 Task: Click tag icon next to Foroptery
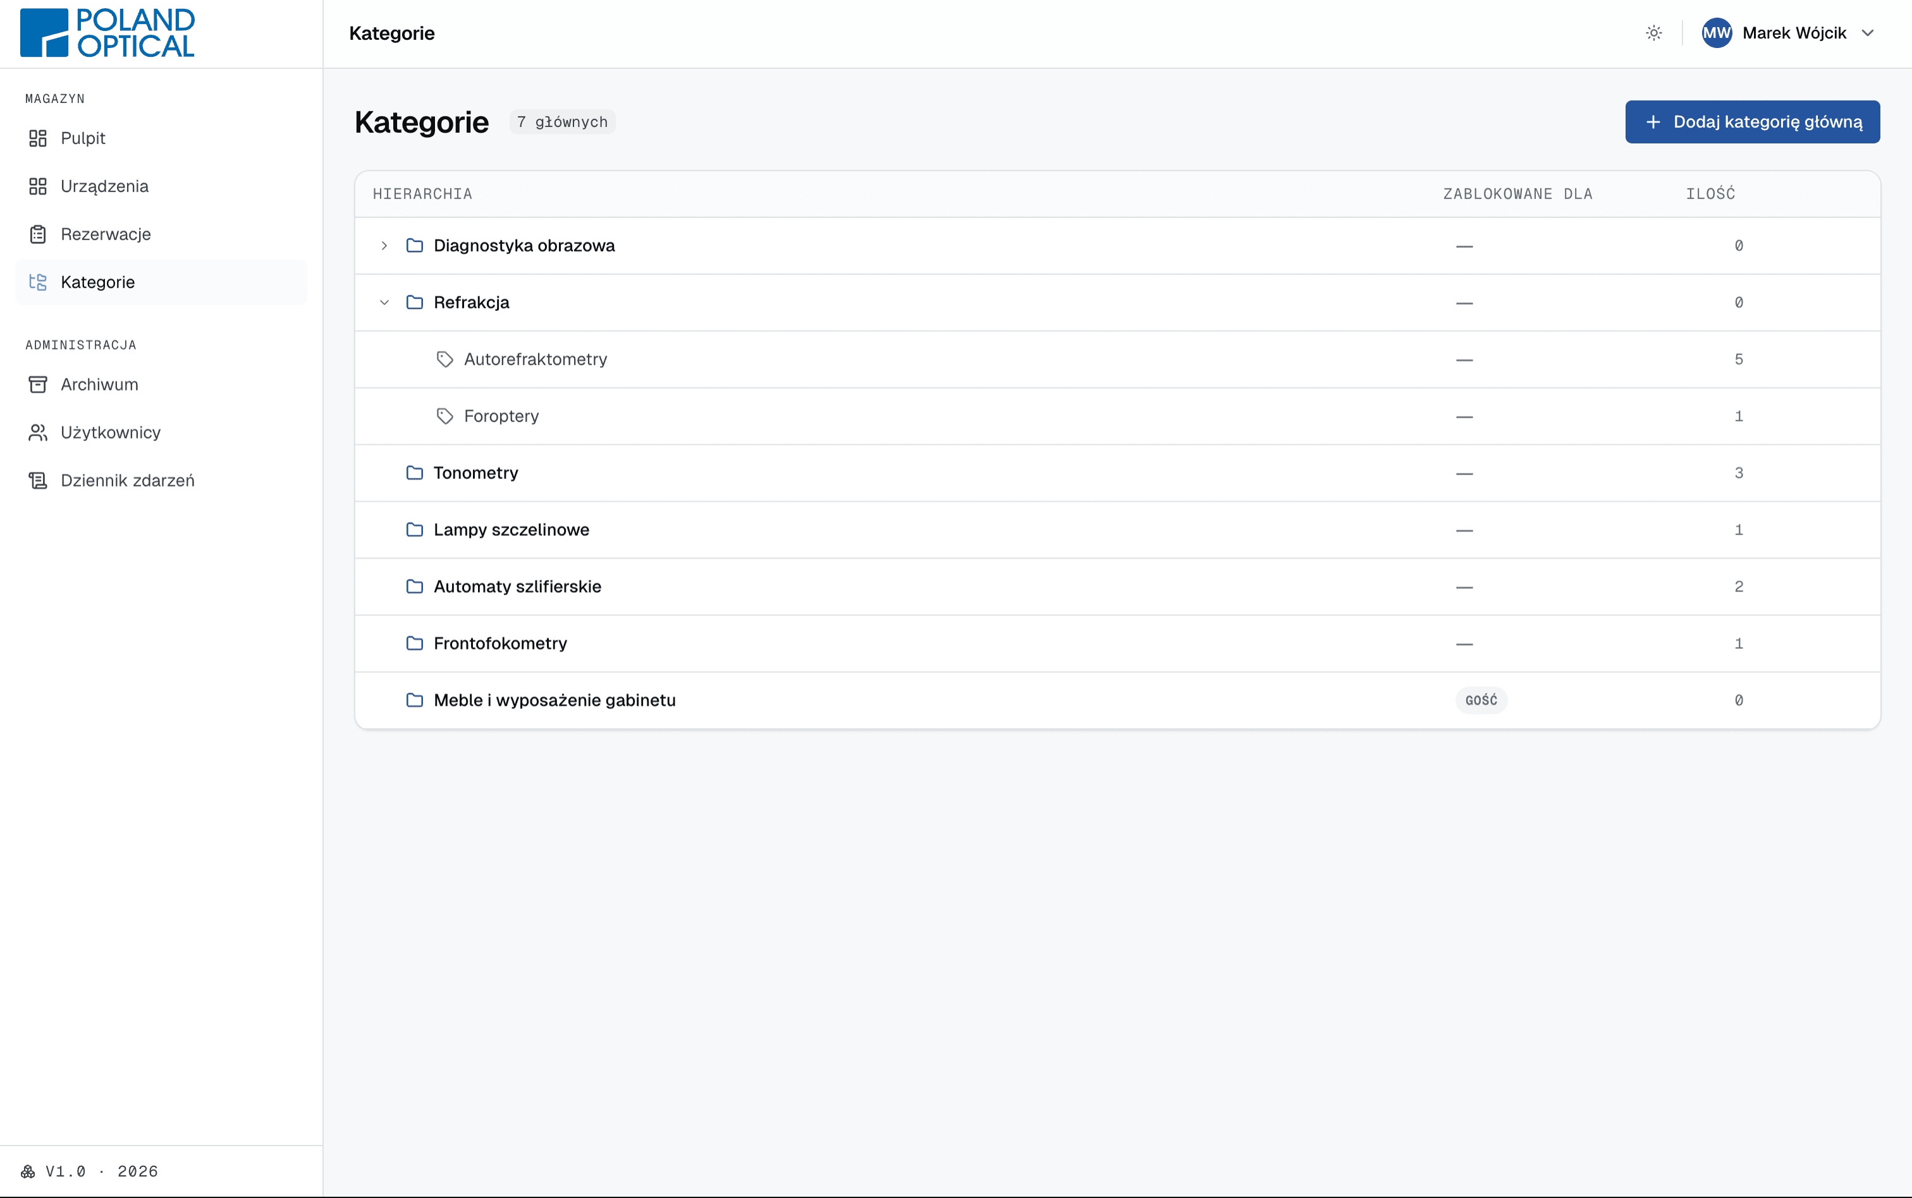(x=444, y=417)
